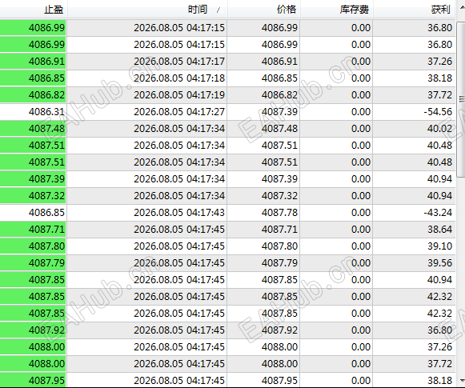
Task: Select white take-profit cell 4086.31
Action: [x=33, y=112]
